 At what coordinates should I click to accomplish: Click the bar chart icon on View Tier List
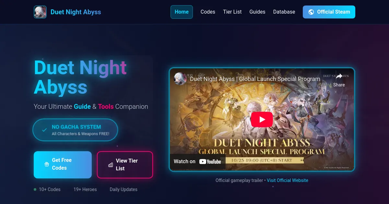point(111,165)
